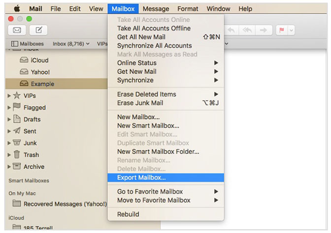Select the iCloud inbox
331x233 pixels.
(x=56, y=60)
